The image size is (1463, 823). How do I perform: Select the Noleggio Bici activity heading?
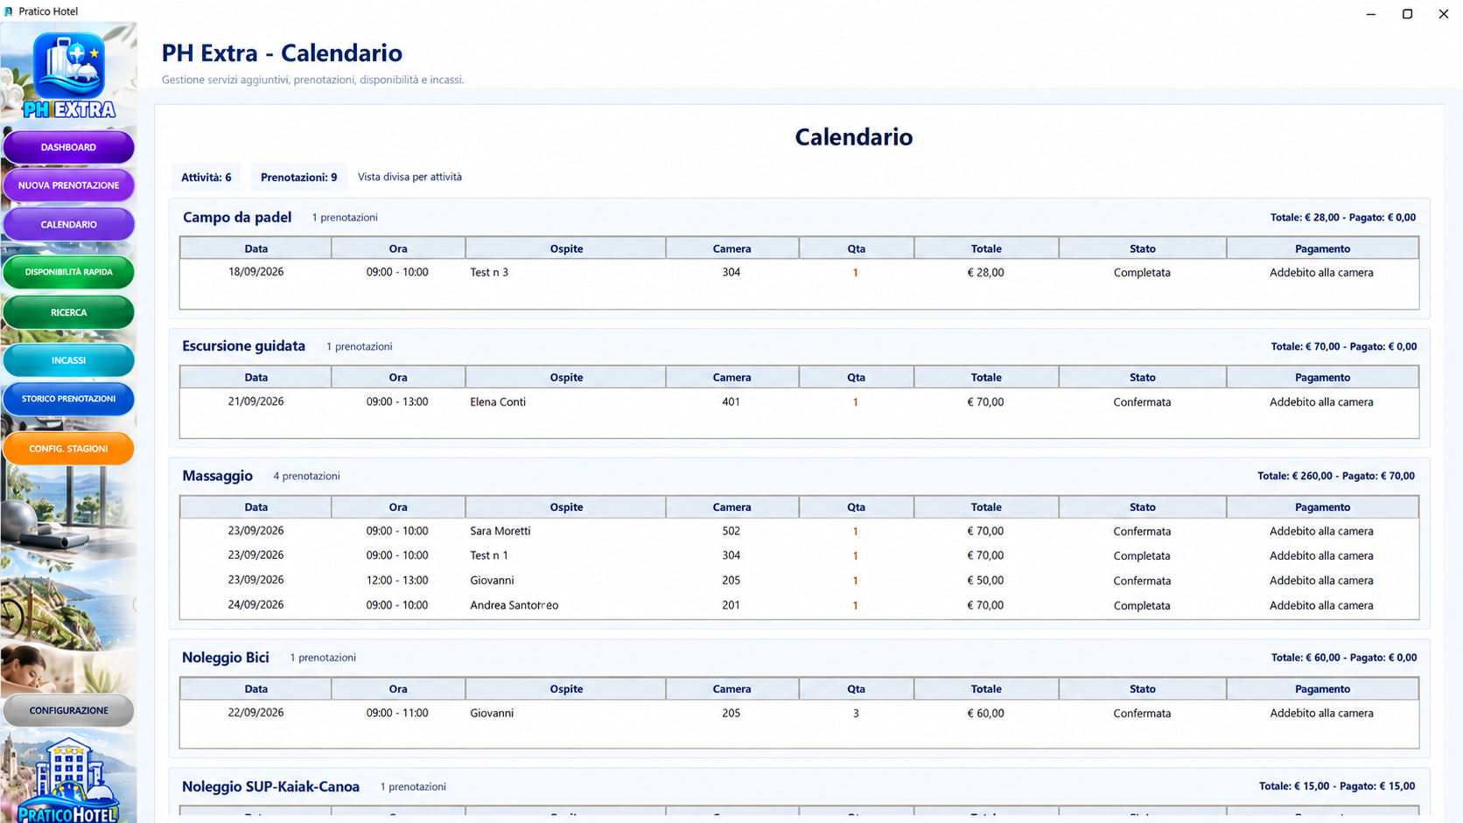(225, 658)
